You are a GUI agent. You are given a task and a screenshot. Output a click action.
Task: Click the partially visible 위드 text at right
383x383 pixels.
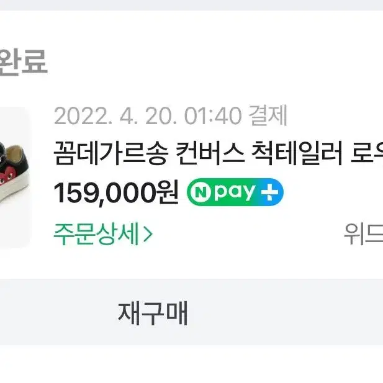(364, 234)
